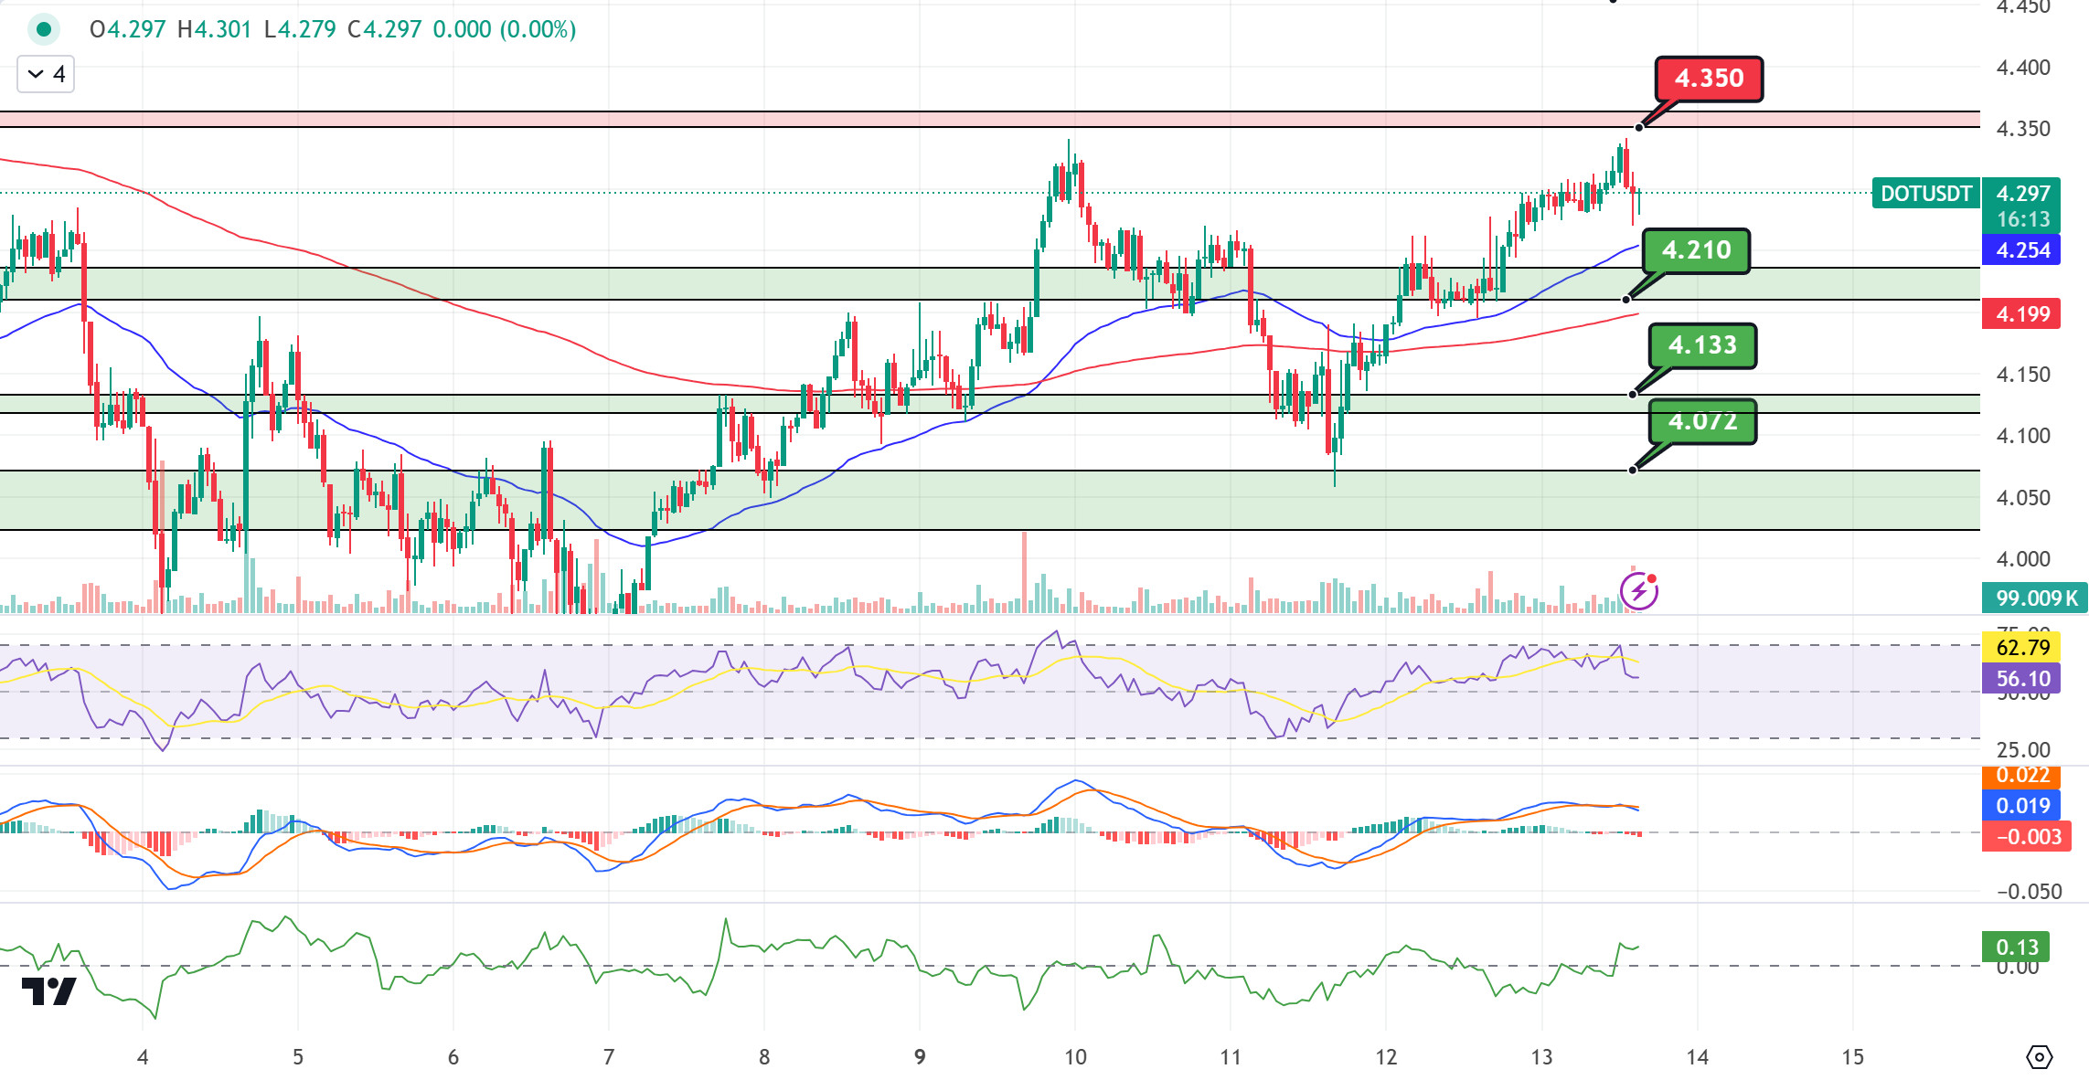The width and height of the screenshot is (2089, 1080).
Task: Expand the indicators legend showing 4
Action: [x=46, y=74]
